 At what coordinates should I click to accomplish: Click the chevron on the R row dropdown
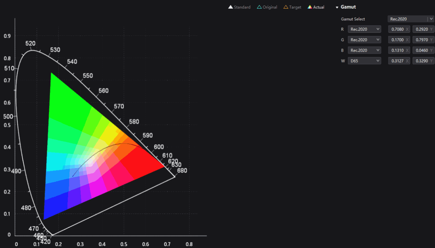tap(377, 29)
